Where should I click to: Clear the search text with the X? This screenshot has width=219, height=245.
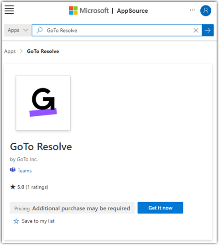pos(196,30)
